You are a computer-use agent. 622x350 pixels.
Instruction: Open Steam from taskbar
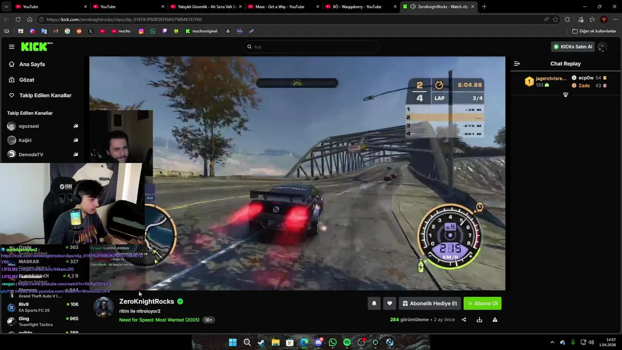pos(261,342)
